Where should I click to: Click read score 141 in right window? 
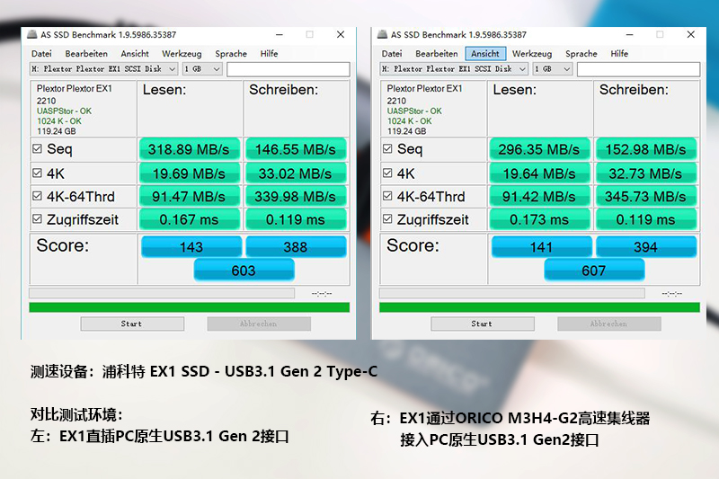(x=542, y=246)
